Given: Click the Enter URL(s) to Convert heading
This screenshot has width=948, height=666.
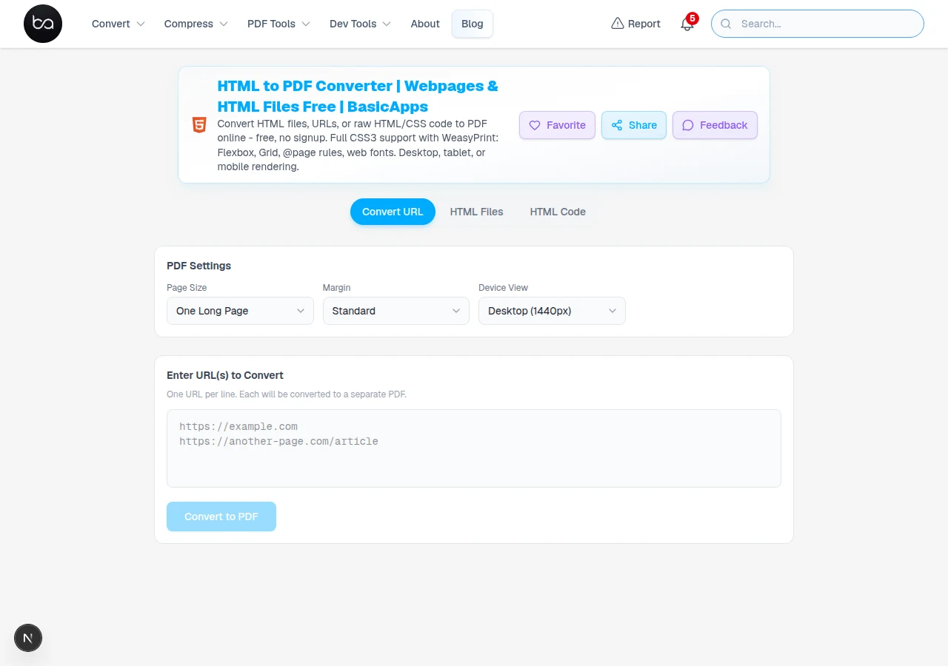Looking at the screenshot, I should (225, 375).
